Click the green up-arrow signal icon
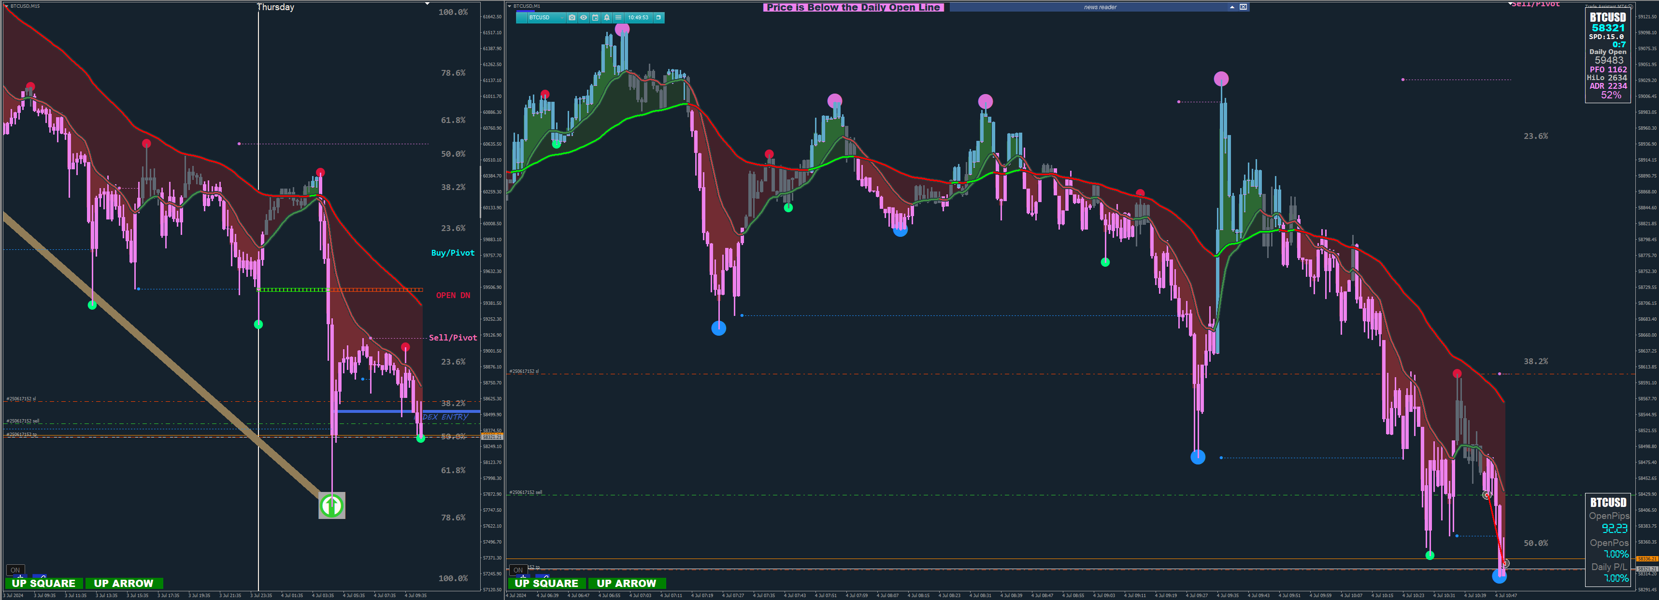The image size is (1659, 600). pos(332,505)
